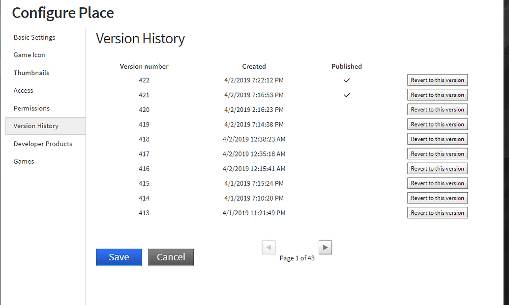Revert to version 416

click(438, 168)
